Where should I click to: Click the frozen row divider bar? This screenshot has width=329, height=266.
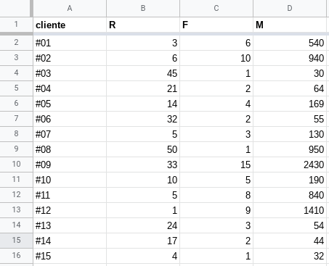click(x=164, y=34)
